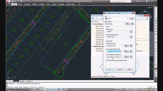Click inside the 'Type a keyword or phrase' field
The image size is (163, 91).
click(120, 2)
